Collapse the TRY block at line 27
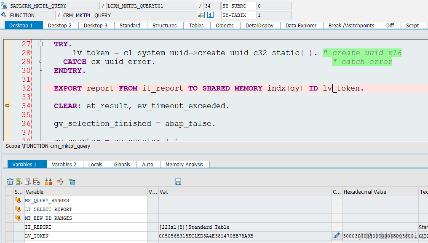Image resolution: width=428 pixels, height=243 pixels. coord(40,44)
